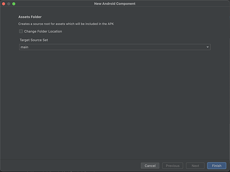
Task: Click the "Change Folder Location" label text
Action: [43, 31]
